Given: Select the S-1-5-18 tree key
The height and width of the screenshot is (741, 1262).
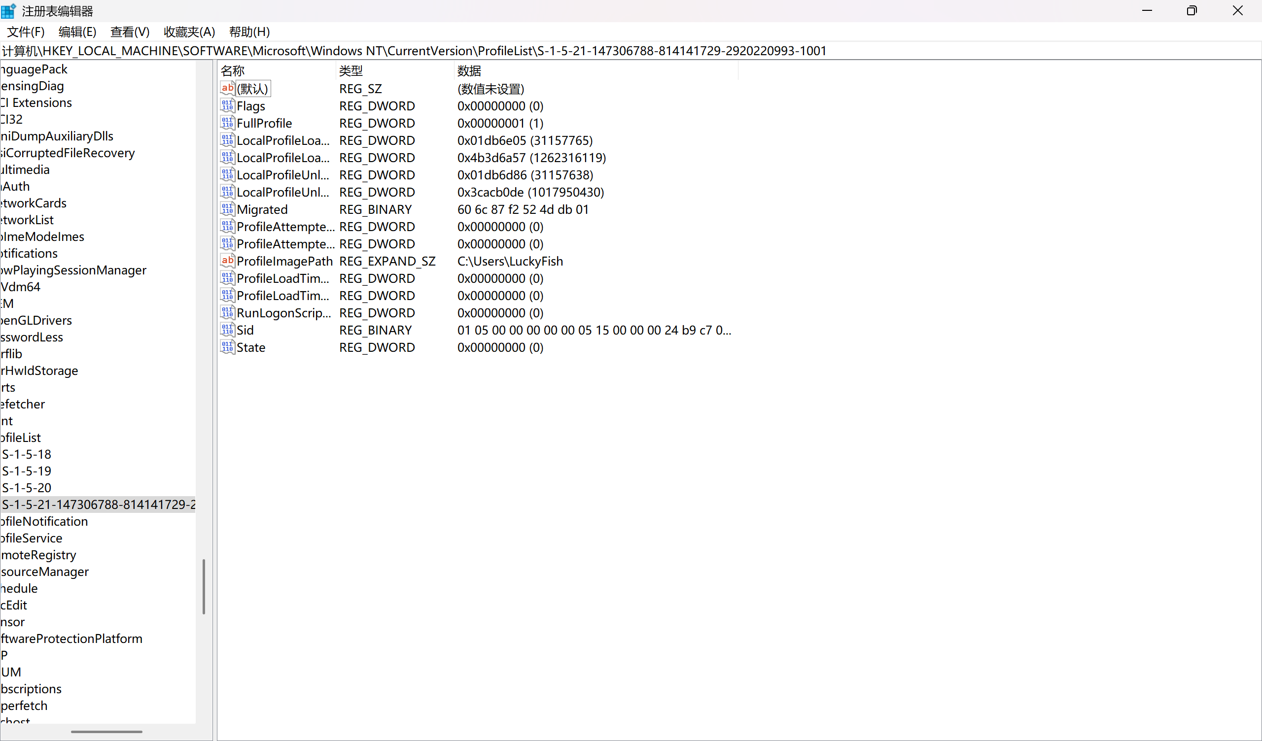Looking at the screenshot, I should point(27,454).
